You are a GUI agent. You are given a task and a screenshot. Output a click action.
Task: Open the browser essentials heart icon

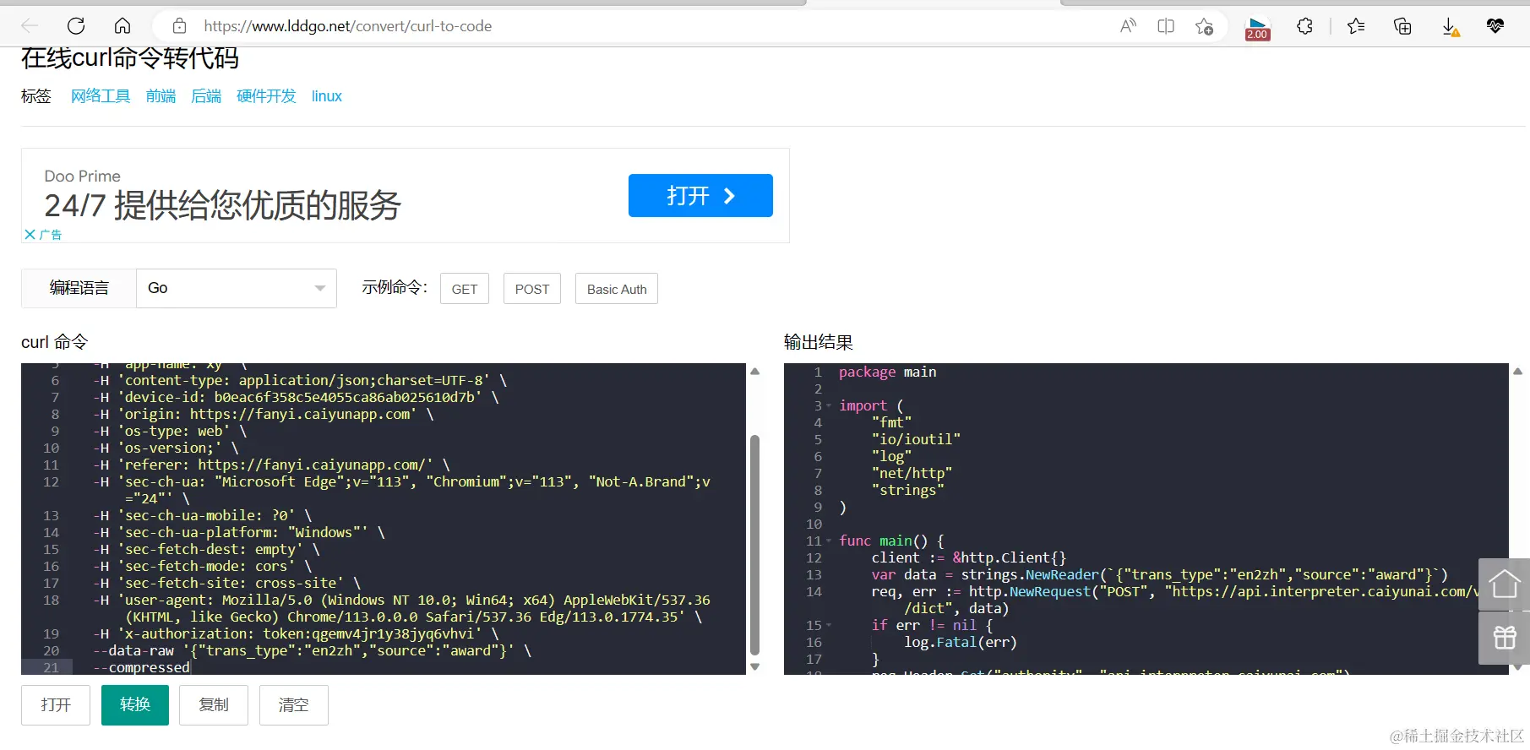click(1495, 26)
